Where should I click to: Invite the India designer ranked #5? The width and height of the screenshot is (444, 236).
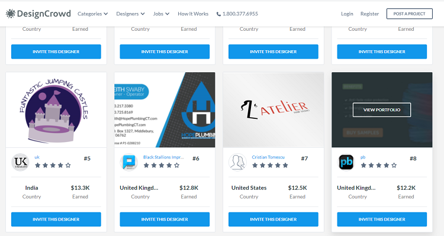[x=56, y=219]
